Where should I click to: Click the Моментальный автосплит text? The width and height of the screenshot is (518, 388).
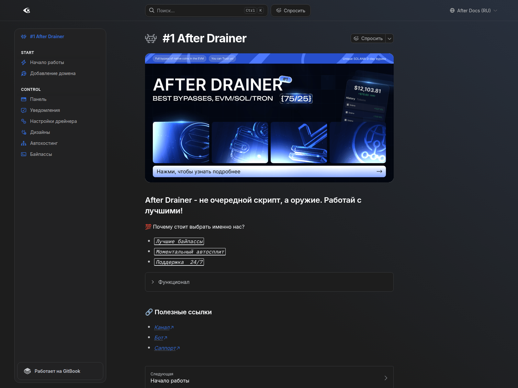point(190,252)
